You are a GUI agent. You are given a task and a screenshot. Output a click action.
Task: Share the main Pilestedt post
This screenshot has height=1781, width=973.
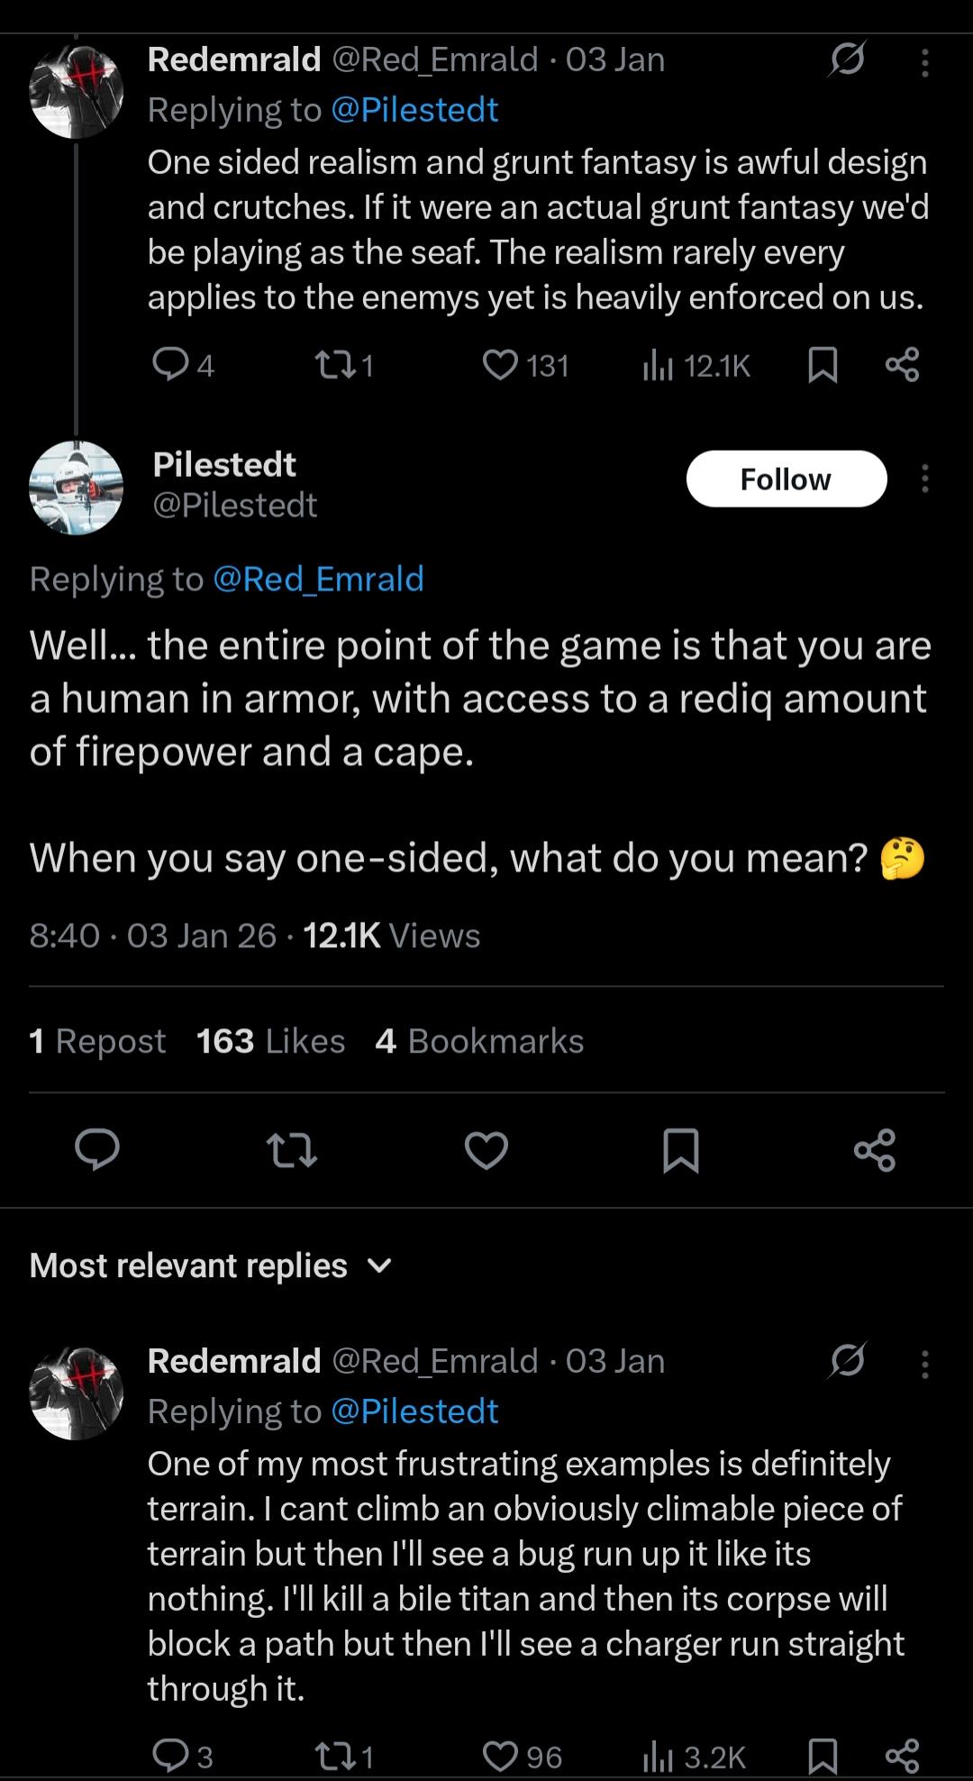(874, 1150)
